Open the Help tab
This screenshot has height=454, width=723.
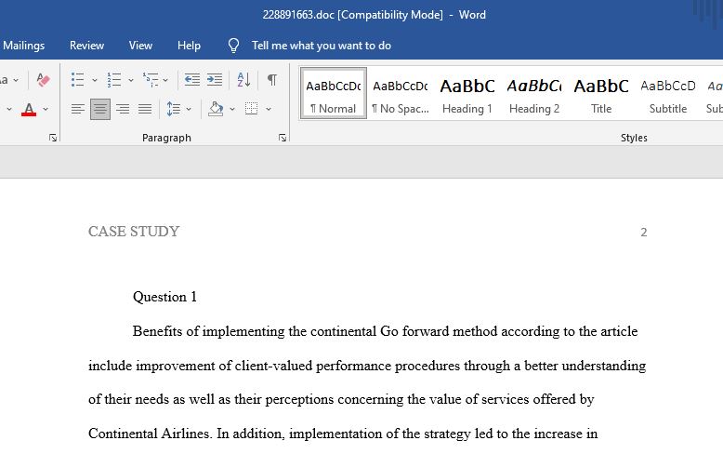(x=189, y=46)
